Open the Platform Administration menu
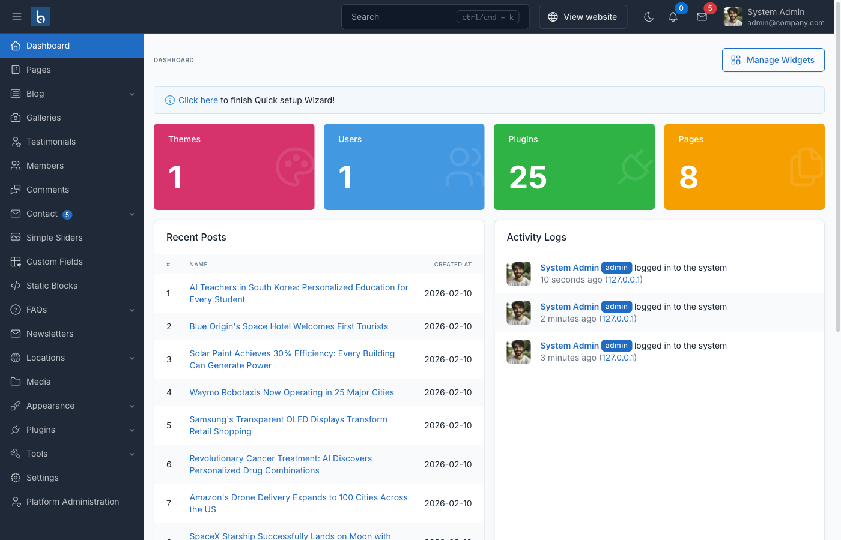Screen dimensions: 841x540 [73, 502]
